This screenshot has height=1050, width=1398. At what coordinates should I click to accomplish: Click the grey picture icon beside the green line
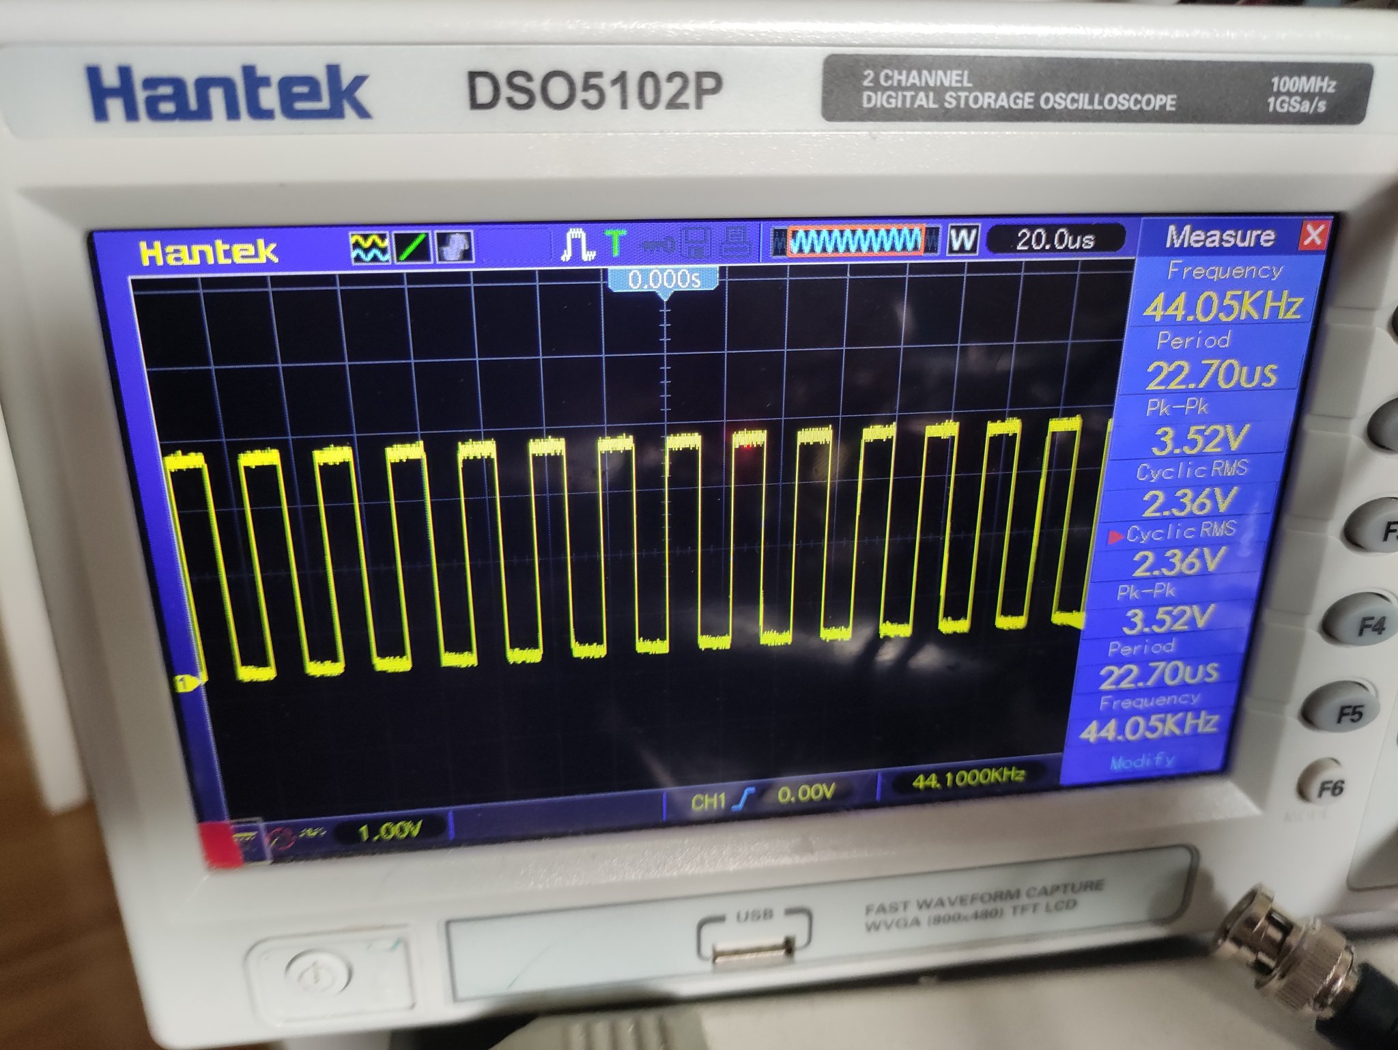(455, 246)
